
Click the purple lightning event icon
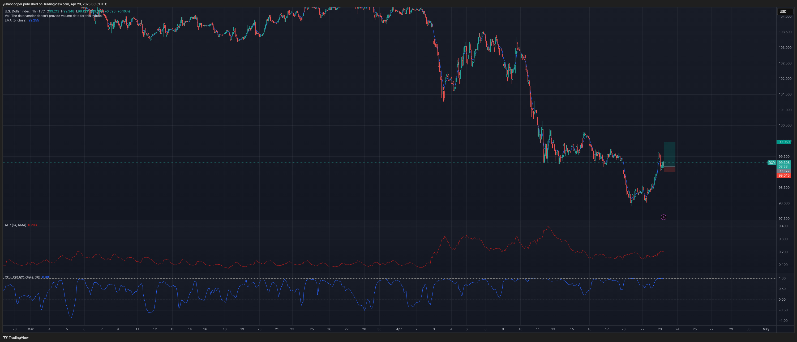pyautogui.click(x=663, y=217)
